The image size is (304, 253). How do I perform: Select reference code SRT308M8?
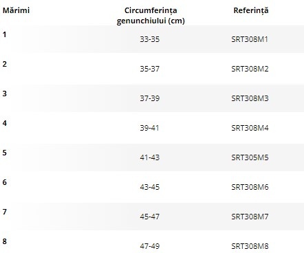[x=250, y=246]
